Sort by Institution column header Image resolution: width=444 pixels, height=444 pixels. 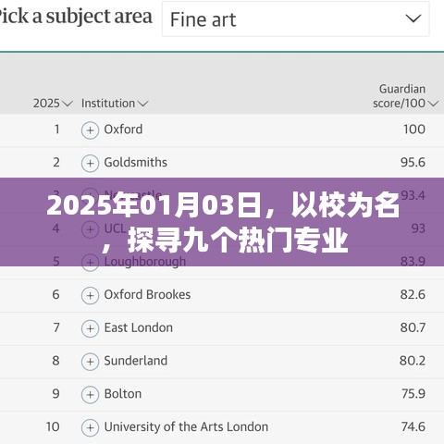click(115, 104)
